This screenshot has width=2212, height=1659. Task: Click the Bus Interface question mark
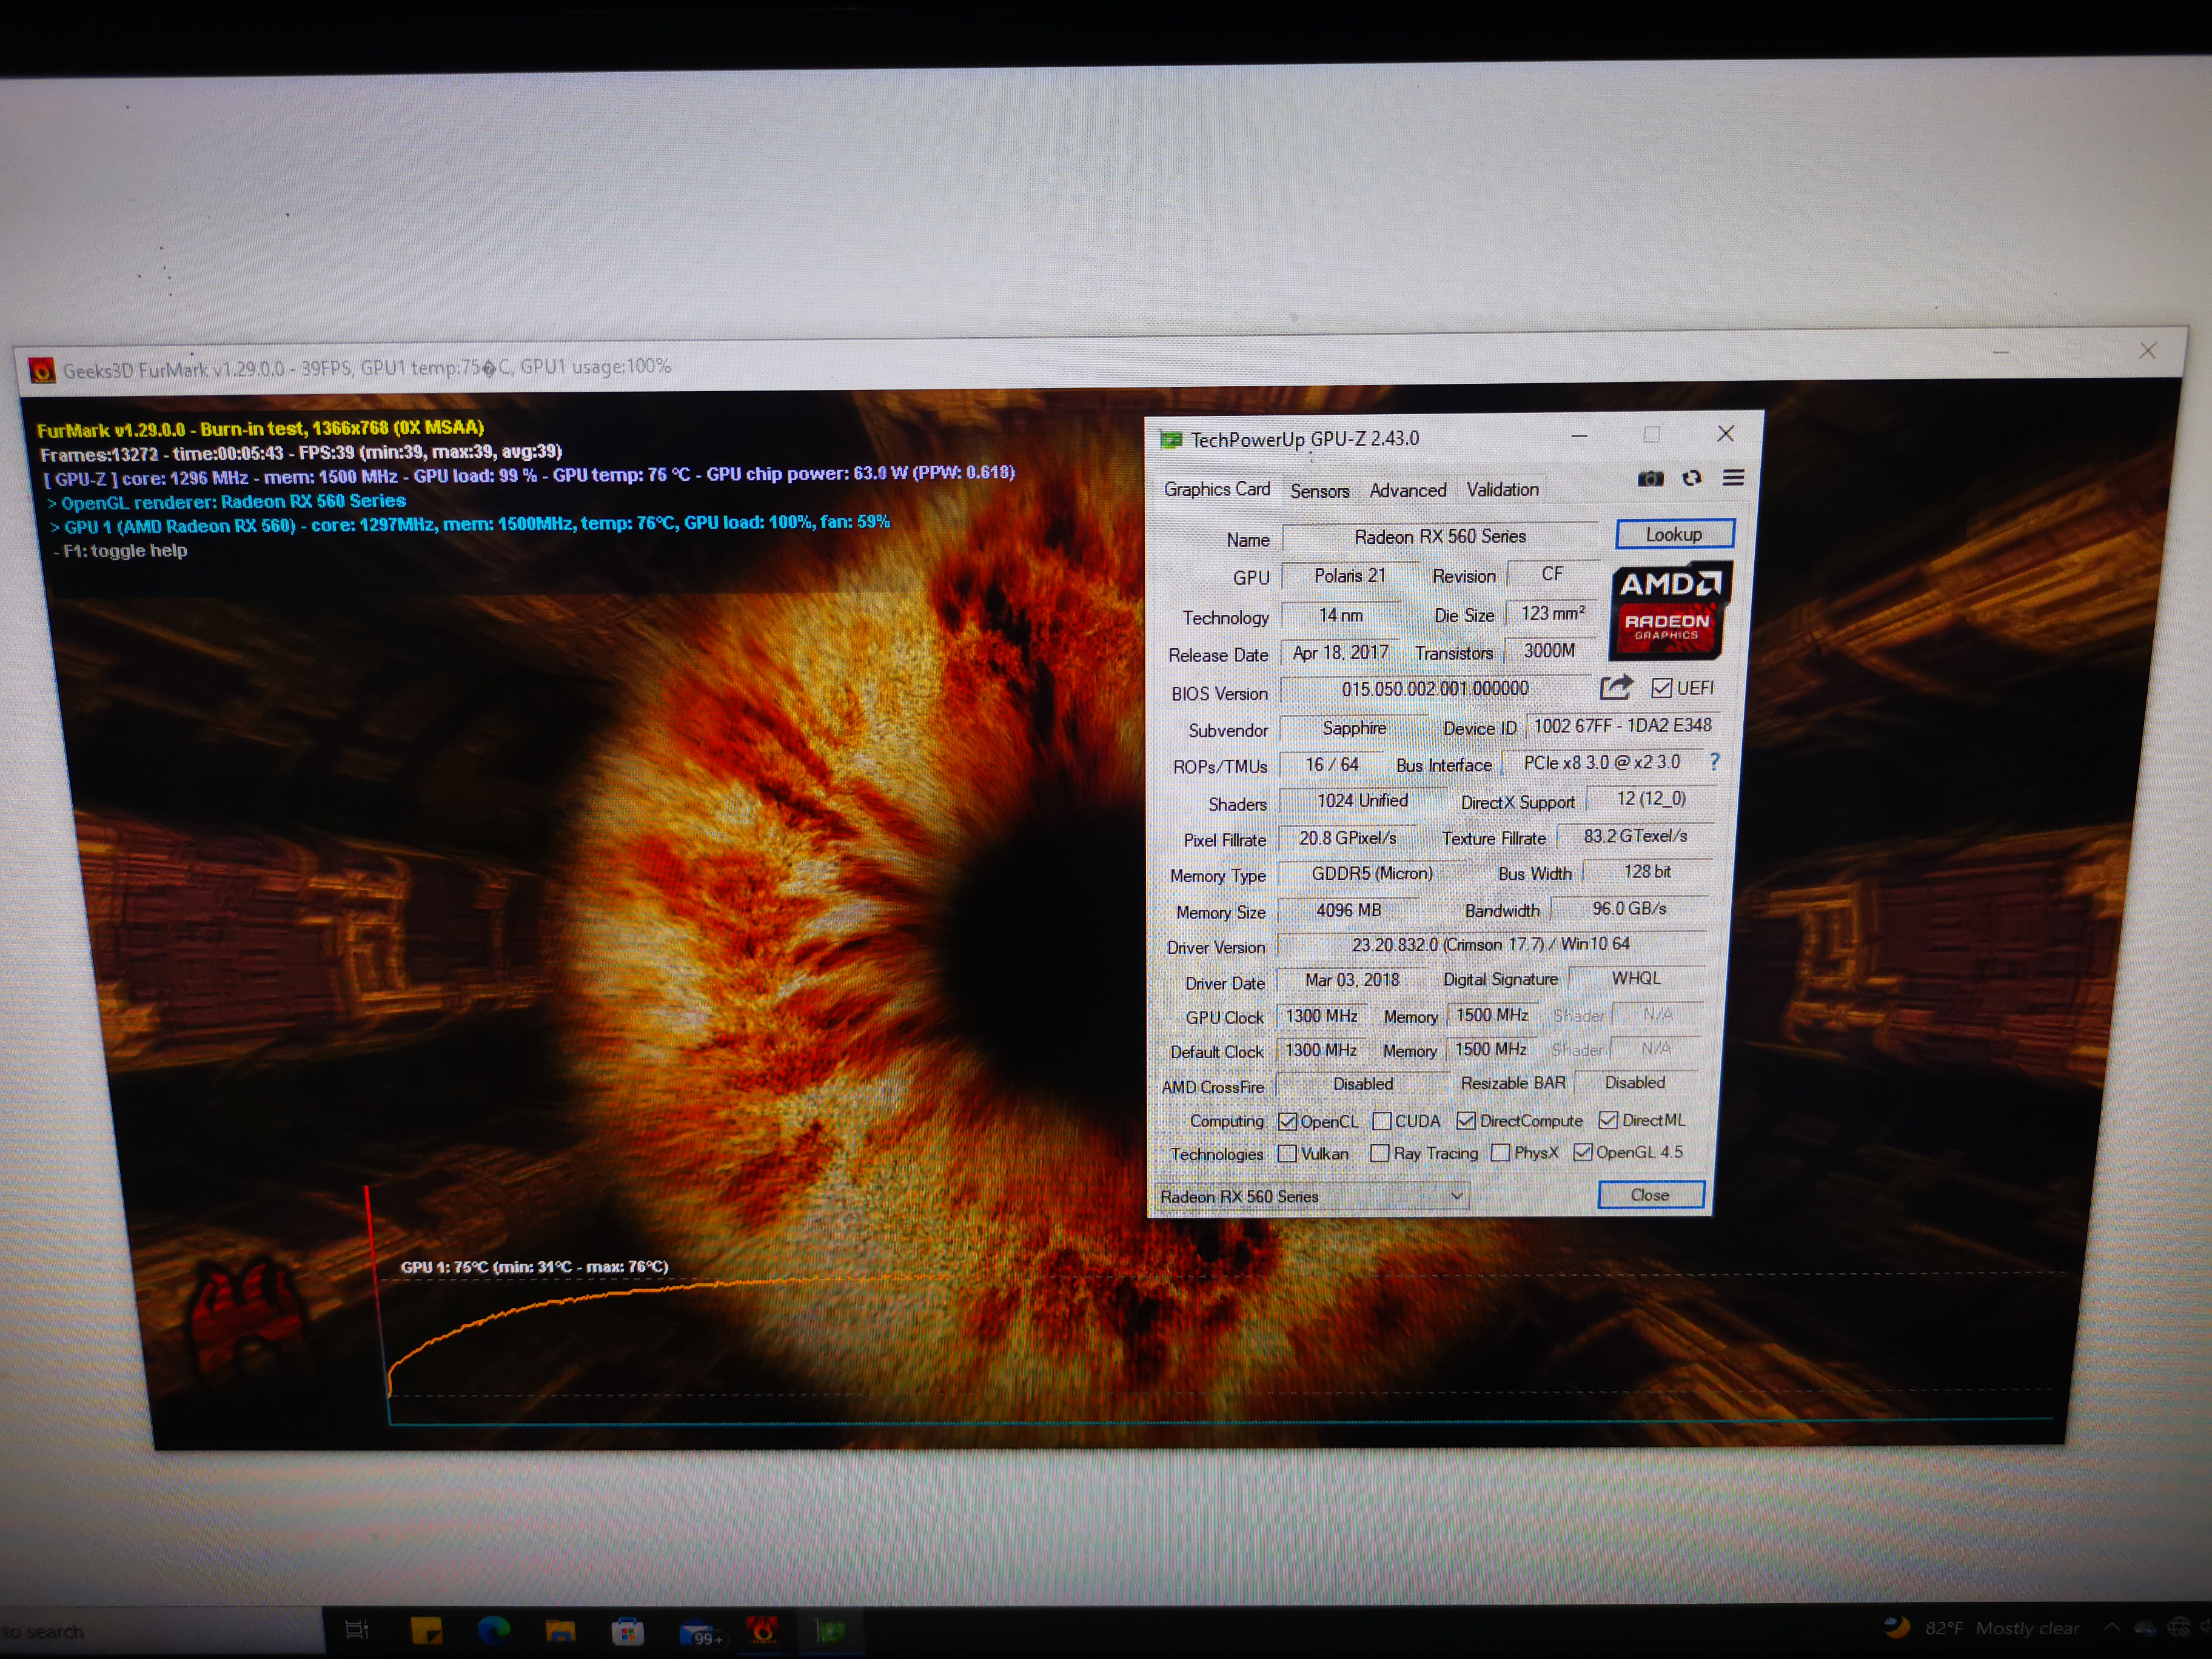pyautogui.click(x=1714, y=762)
